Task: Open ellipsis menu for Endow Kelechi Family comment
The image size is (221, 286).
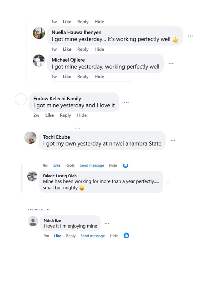Action: pos(126,102)
